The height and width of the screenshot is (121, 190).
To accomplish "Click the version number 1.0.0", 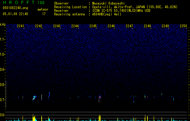I will (41, 3).
